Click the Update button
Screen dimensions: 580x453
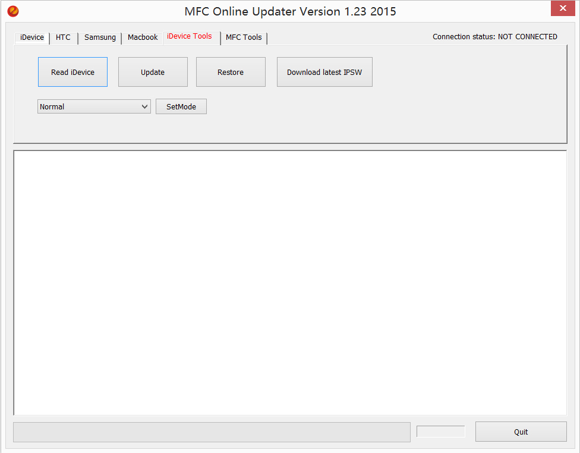tap(153, 72)
